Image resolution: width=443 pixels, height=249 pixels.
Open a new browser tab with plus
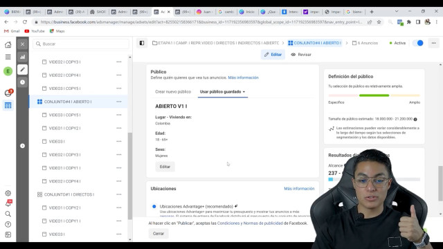pyautogui.click(x=372, y=12)
